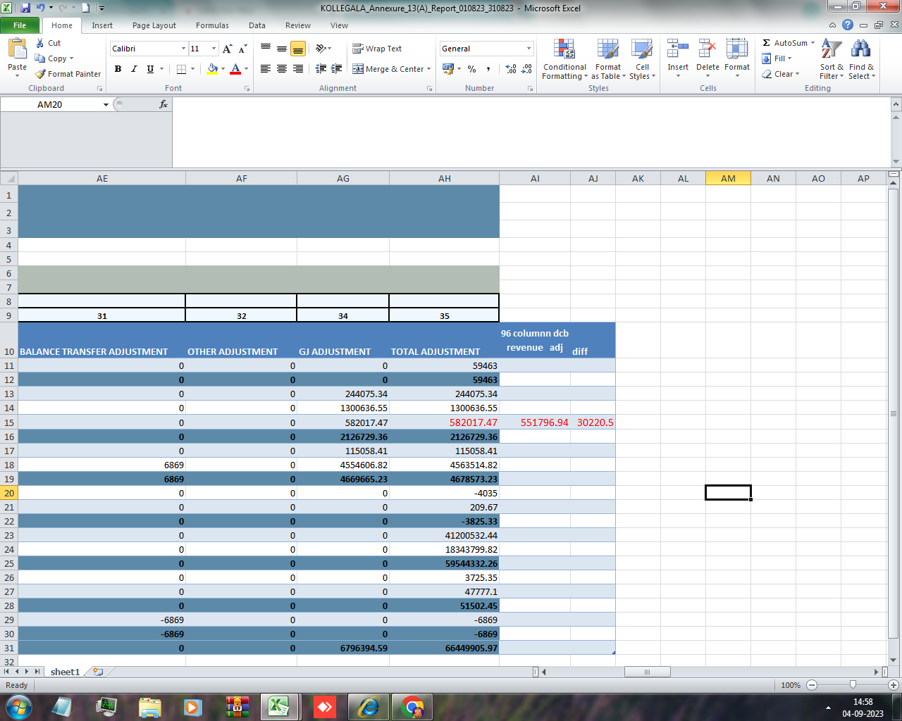Viewport: 902px width, 721px height.
Task: Expand the Name Box dropdown arrow
Action: [x=106, y=105]
